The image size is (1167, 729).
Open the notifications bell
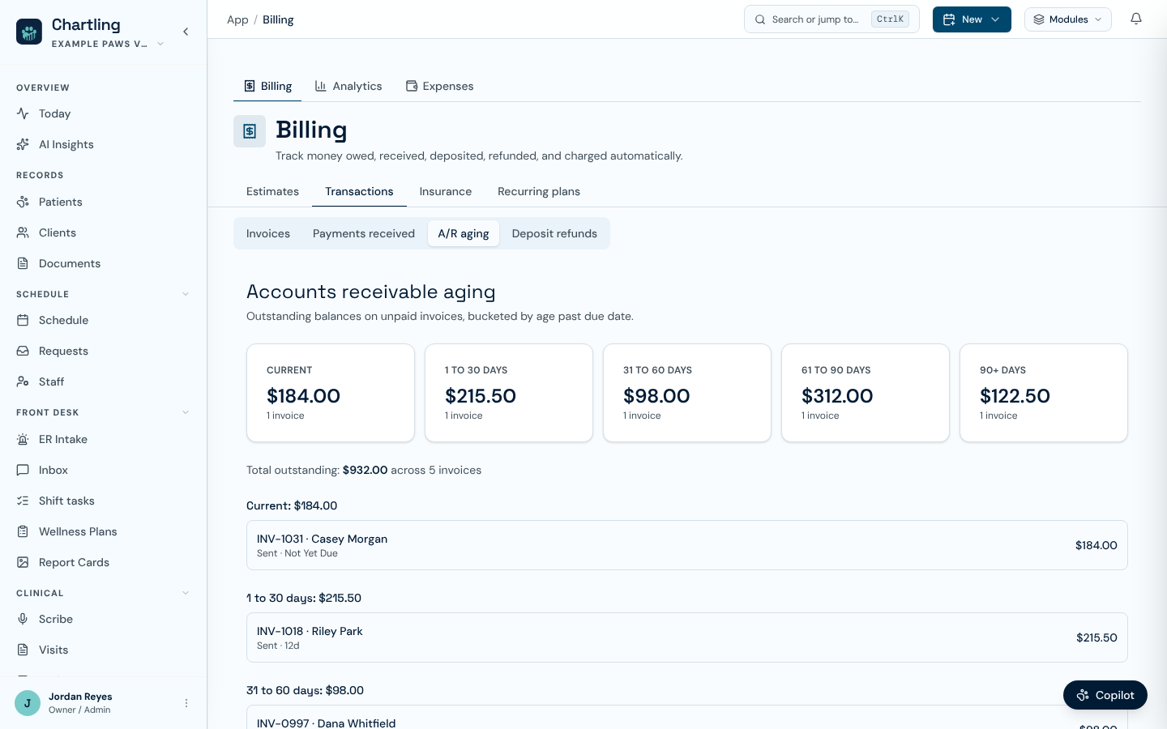[1136, 19]
